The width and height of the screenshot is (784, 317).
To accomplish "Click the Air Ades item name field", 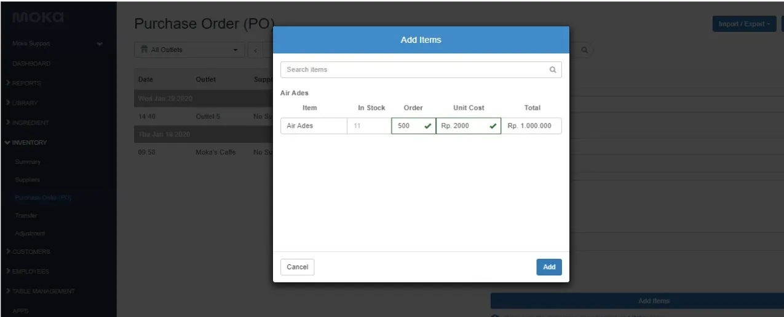I will tap(314, 126).
